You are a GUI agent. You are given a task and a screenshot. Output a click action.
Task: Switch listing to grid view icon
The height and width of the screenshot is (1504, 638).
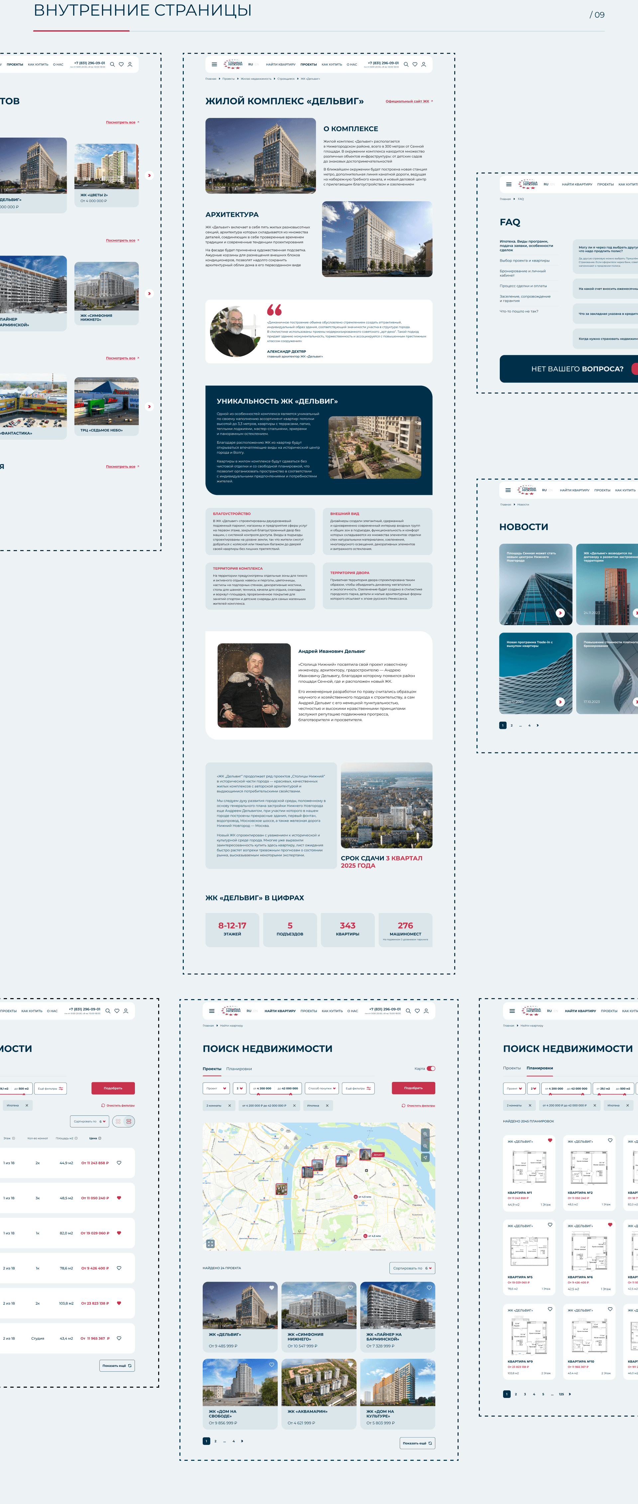coord(118,1121)
